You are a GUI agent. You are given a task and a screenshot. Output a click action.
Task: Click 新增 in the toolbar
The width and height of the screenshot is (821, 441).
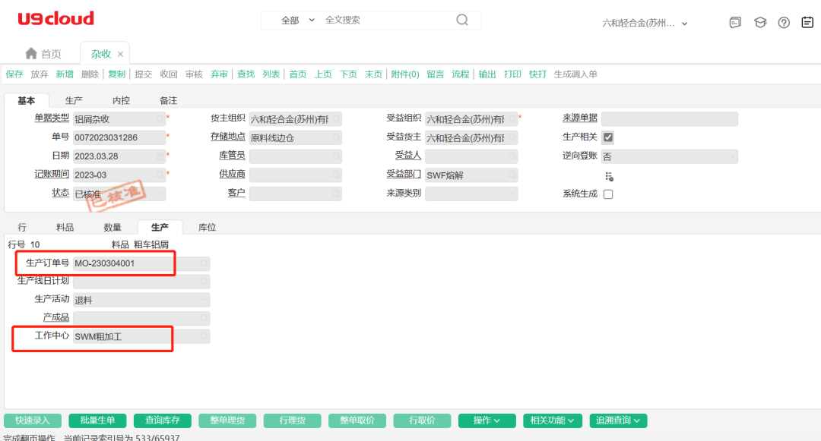(65, 74)
